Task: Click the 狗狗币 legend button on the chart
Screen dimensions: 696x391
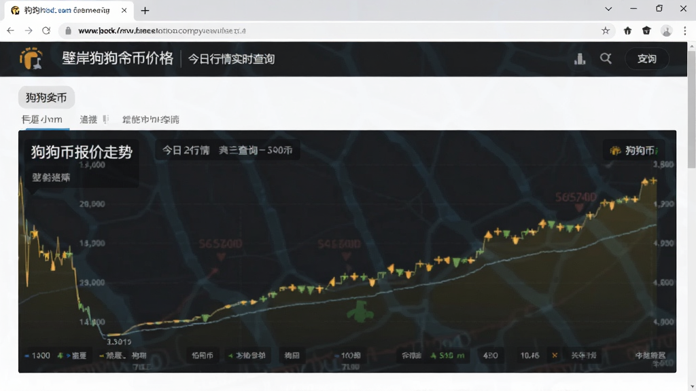Action: (634, 151)
